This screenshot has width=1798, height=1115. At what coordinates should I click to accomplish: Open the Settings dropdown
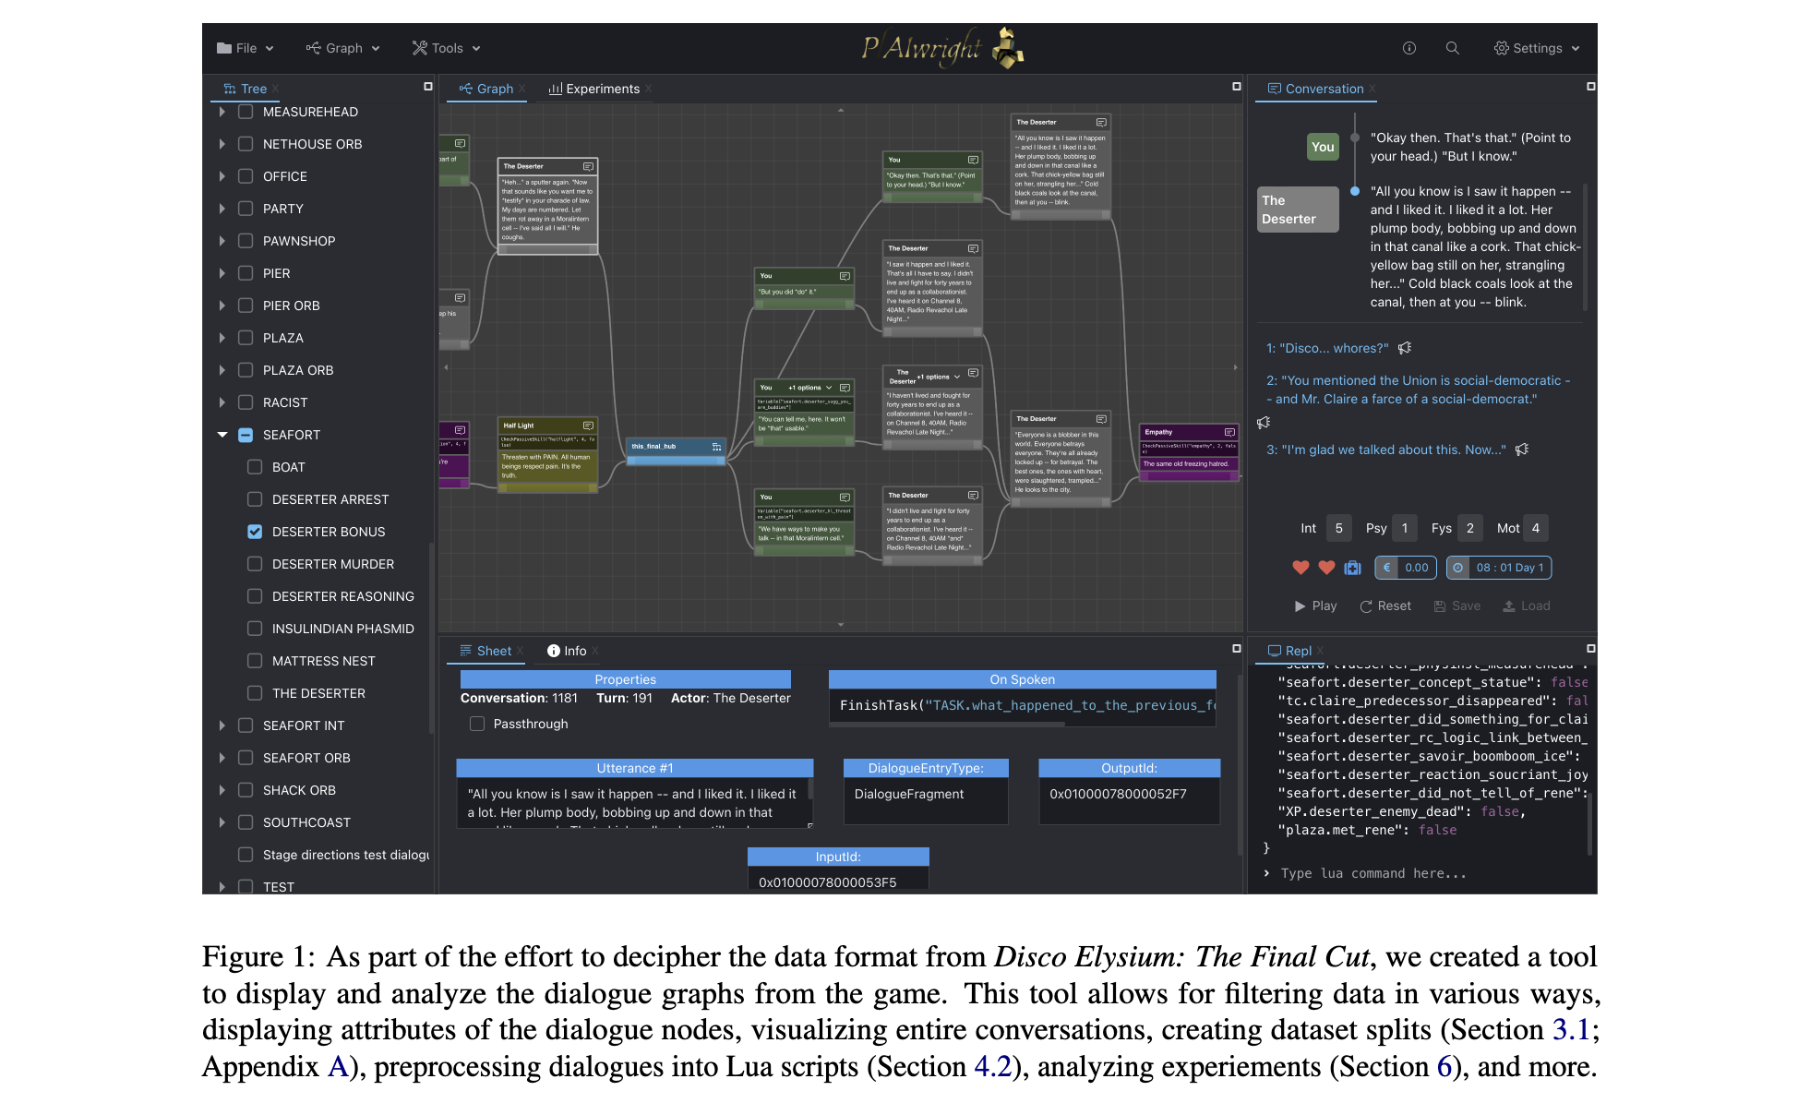1537,48
